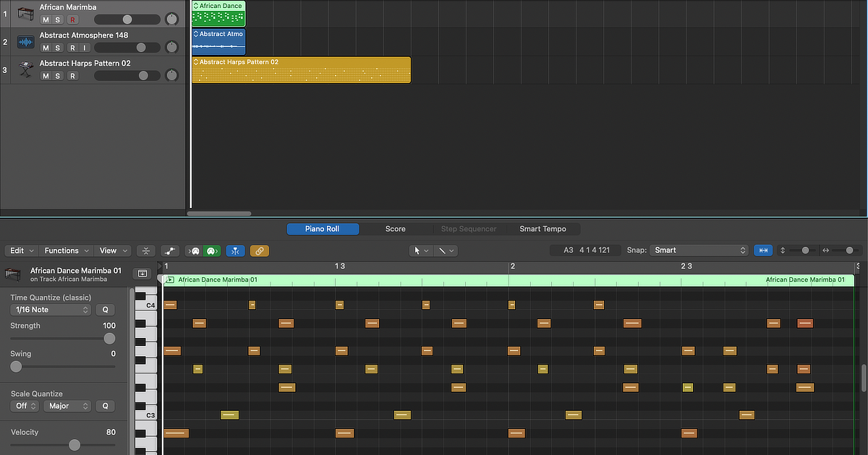This screenshot has width=868, height=455.
Task: Open the Functions dropdown menu
Action: coord(67,251)
